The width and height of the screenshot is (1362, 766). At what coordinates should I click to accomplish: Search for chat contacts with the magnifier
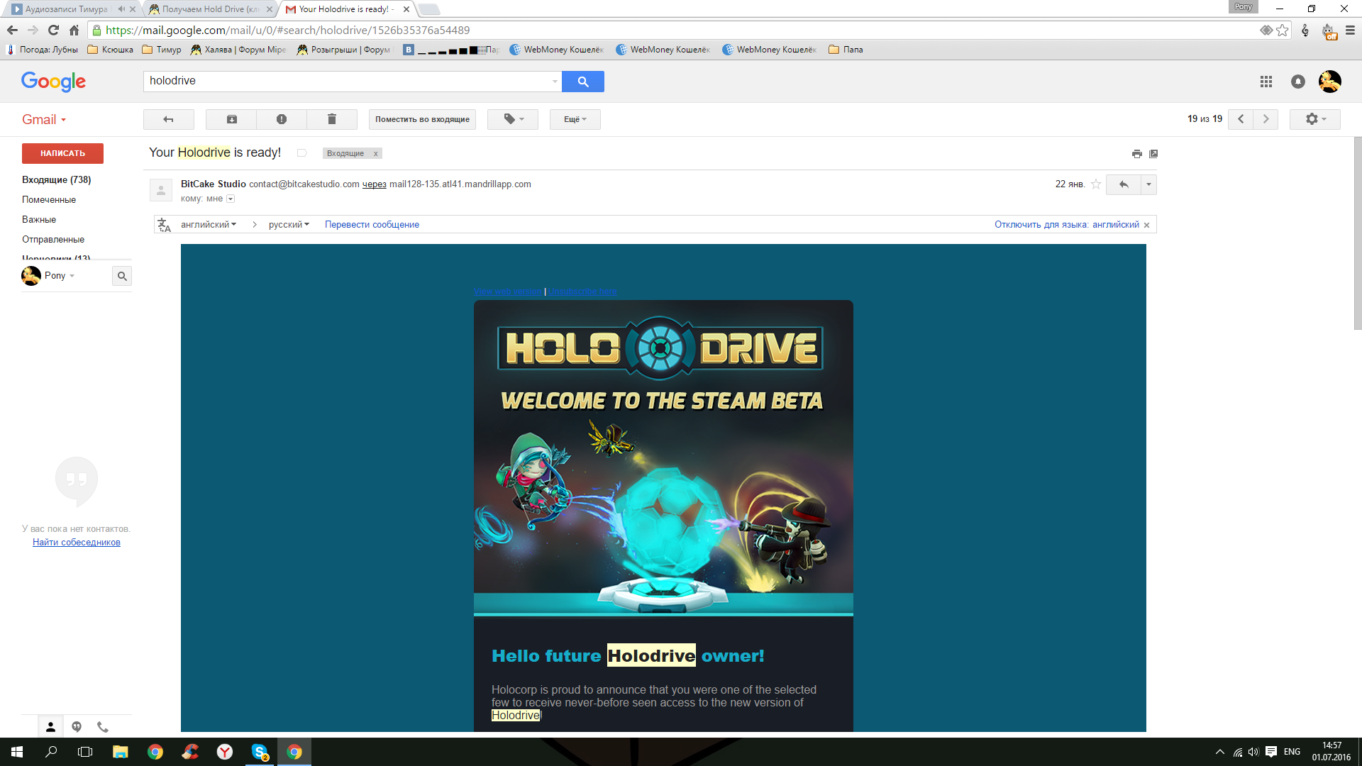pos(122,276)
